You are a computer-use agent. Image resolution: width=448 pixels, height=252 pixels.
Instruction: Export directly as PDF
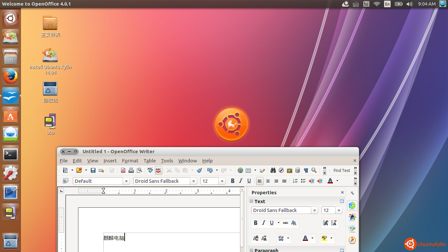[123, 170]
